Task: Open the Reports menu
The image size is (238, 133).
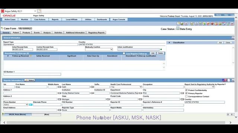Action: (55, 20)
